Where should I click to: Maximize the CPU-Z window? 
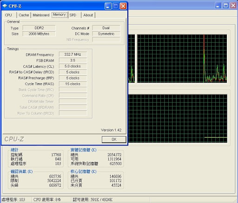(x=116, y=6)
